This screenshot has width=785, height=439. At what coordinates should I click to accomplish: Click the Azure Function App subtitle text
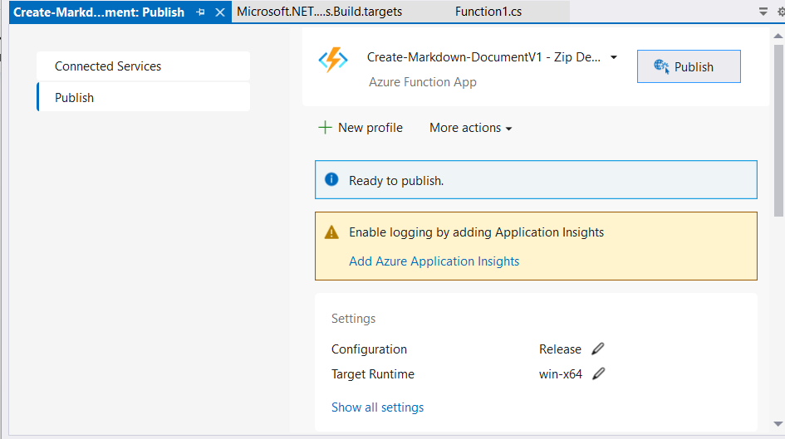(423, 82)
